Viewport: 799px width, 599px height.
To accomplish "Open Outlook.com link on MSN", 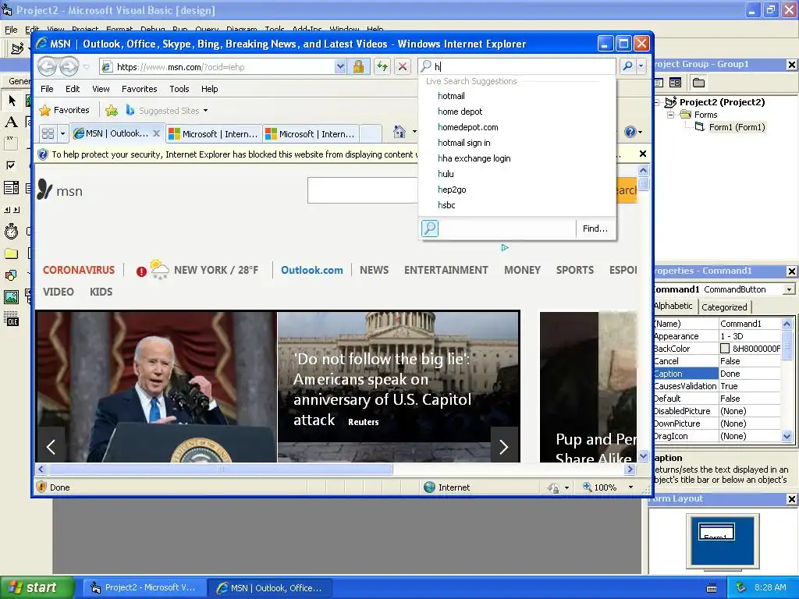I will tap(312, 270).
